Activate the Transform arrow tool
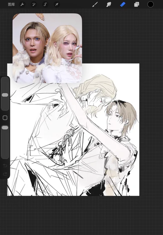Viewport: 163px width, 235px height. pos(57,4)
